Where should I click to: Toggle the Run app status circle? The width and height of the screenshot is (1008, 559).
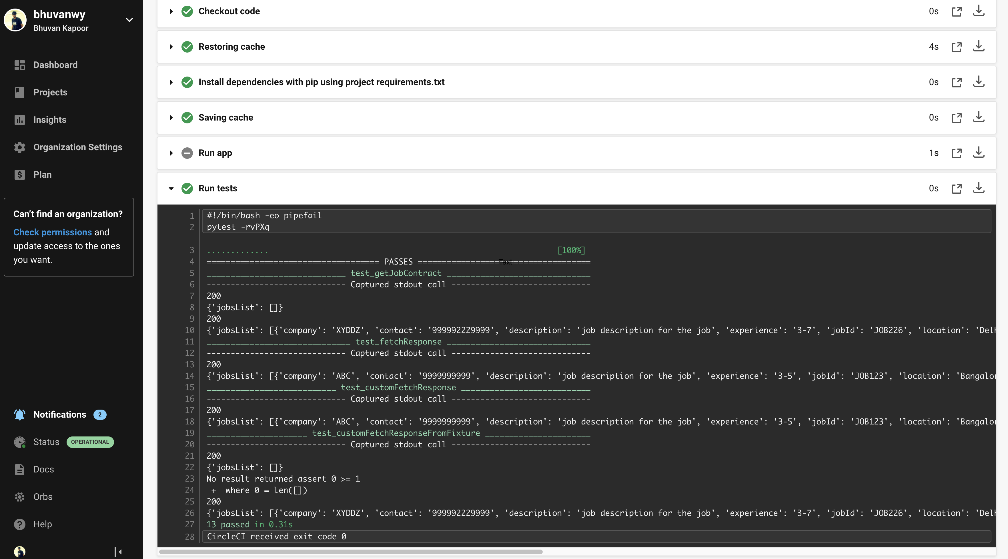pos(187,153)
